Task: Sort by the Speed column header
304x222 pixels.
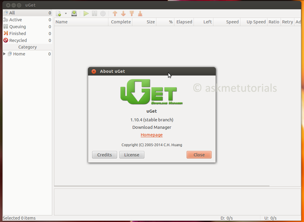Action: click(227, 22)
